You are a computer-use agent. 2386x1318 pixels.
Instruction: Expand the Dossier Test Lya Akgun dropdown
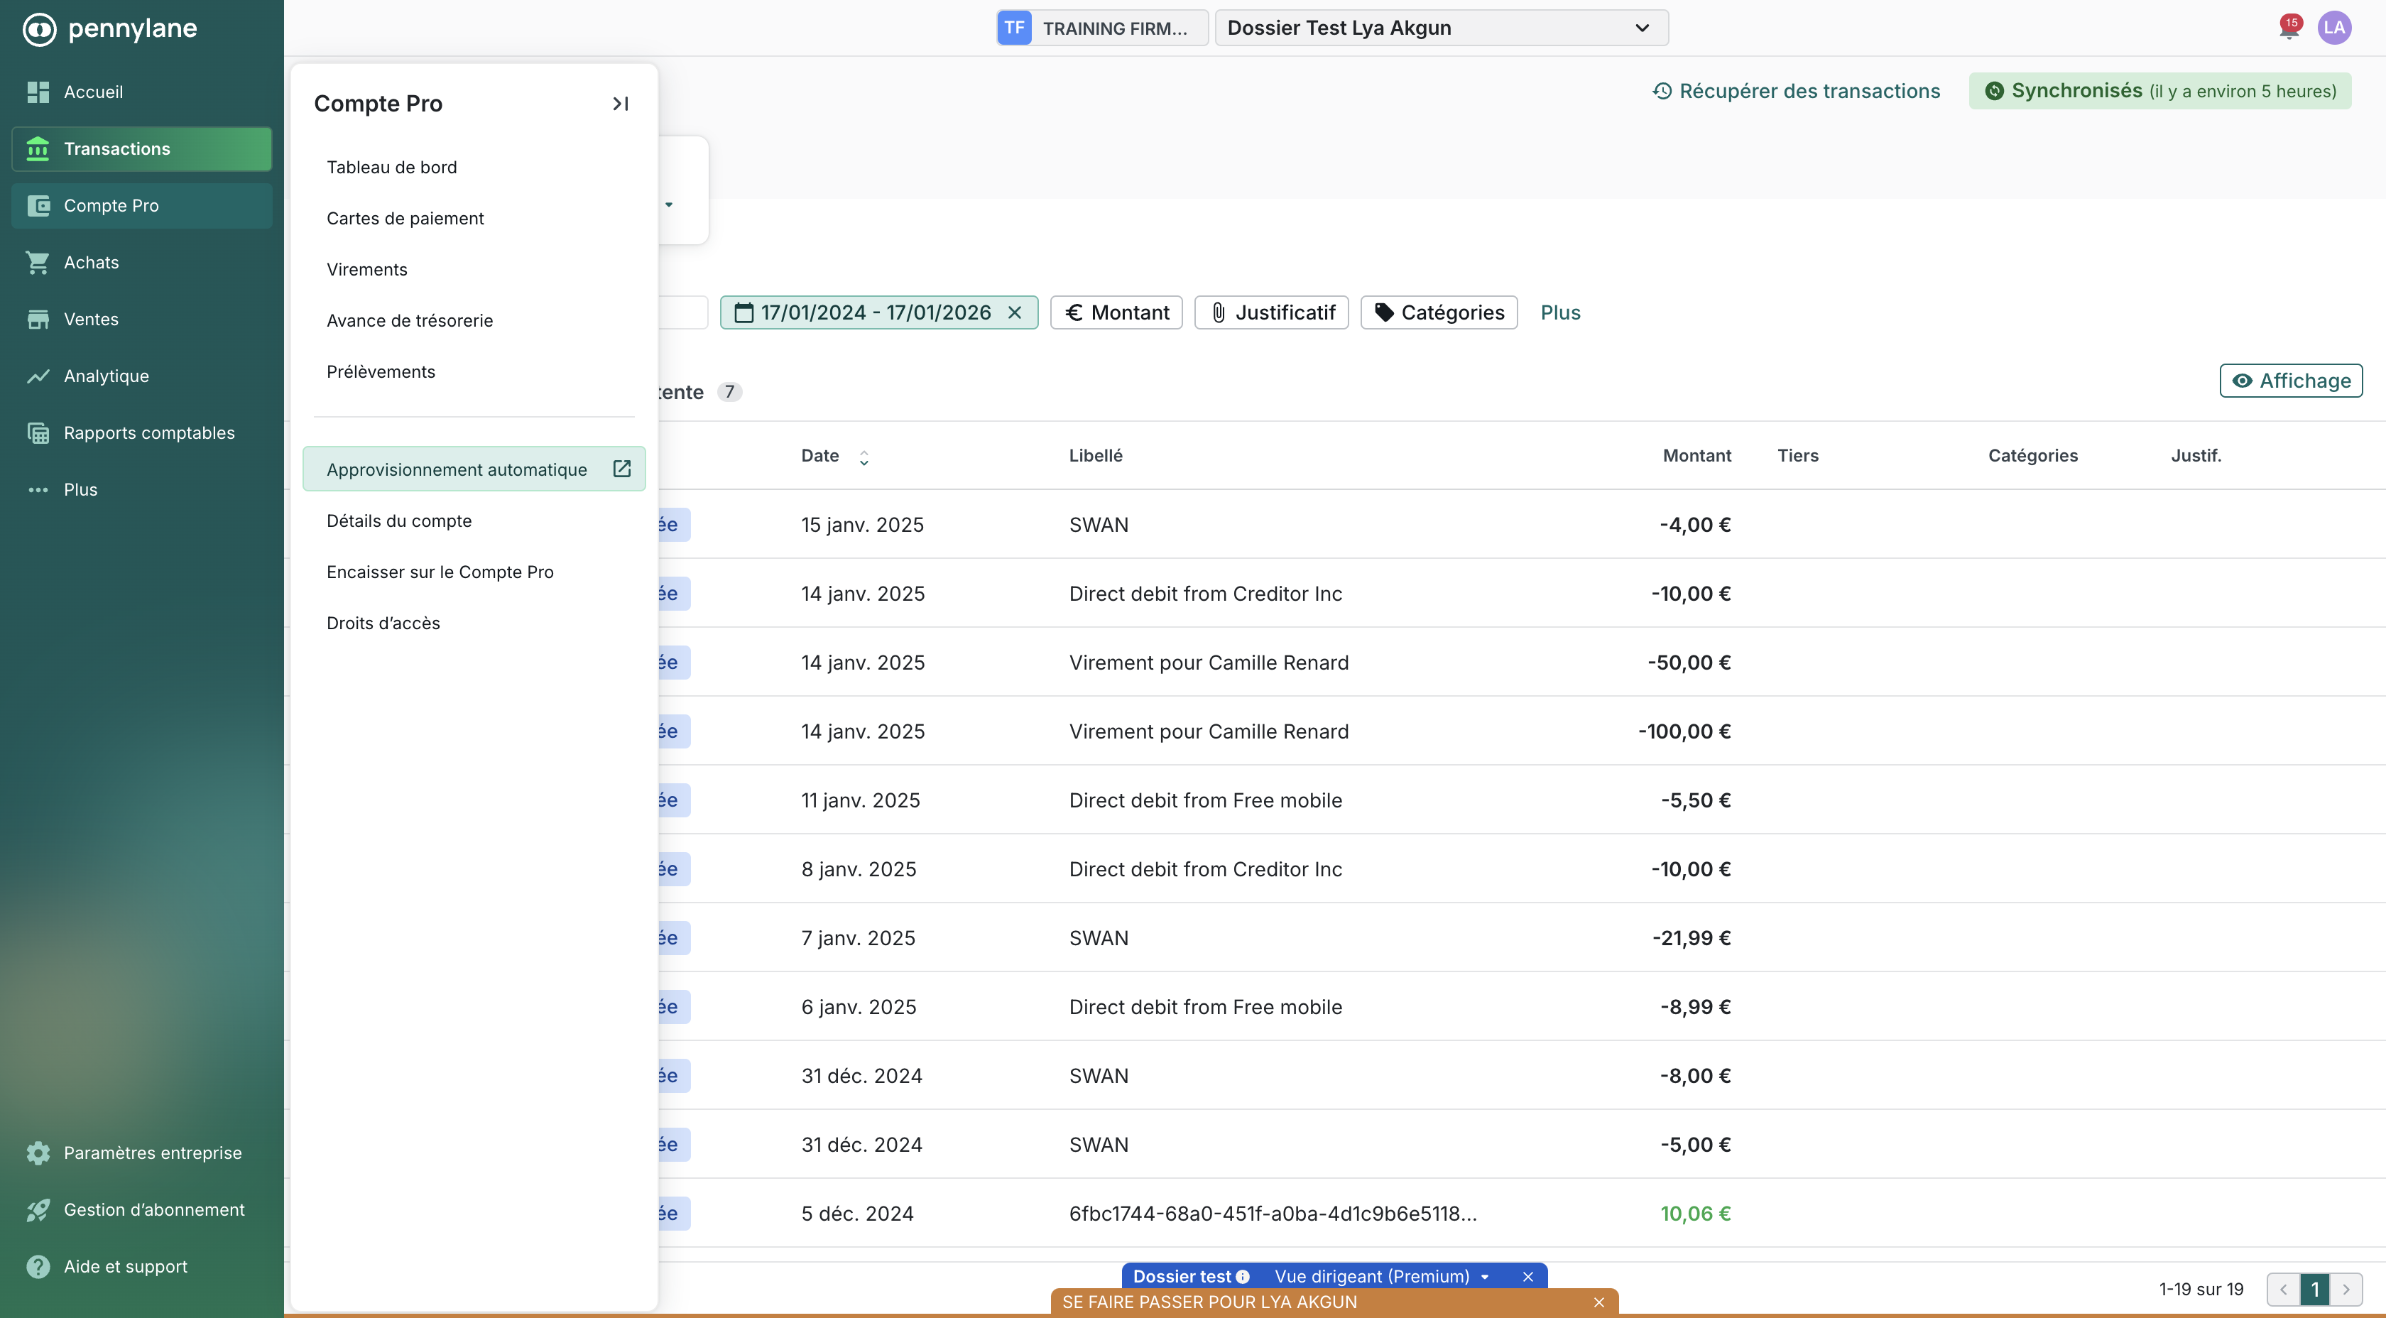1442,28
